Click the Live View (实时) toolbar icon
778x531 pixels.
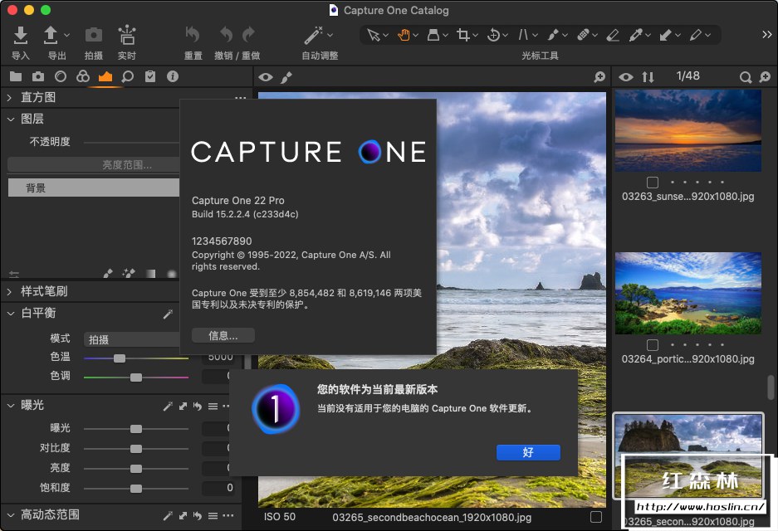pyautogui.click(x=126, y=35)
